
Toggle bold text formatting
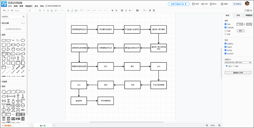click(x=40, y=10)
